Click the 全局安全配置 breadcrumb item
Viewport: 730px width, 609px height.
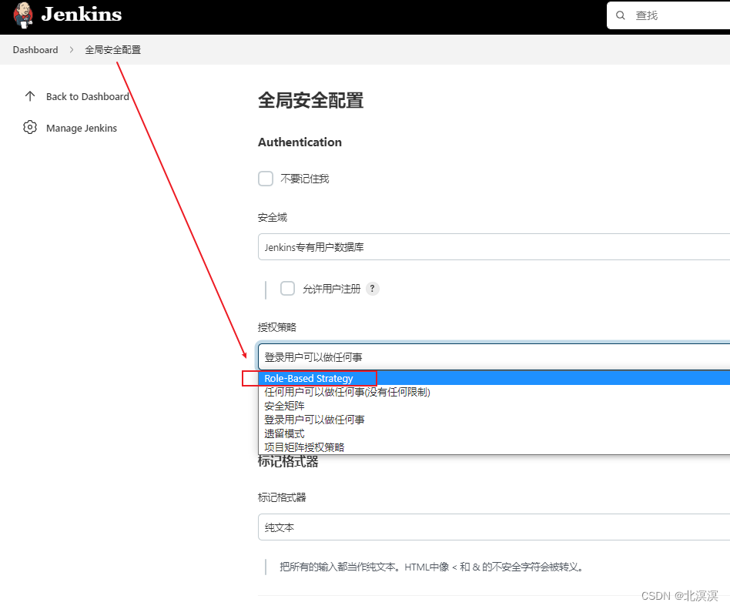point(112,50)
